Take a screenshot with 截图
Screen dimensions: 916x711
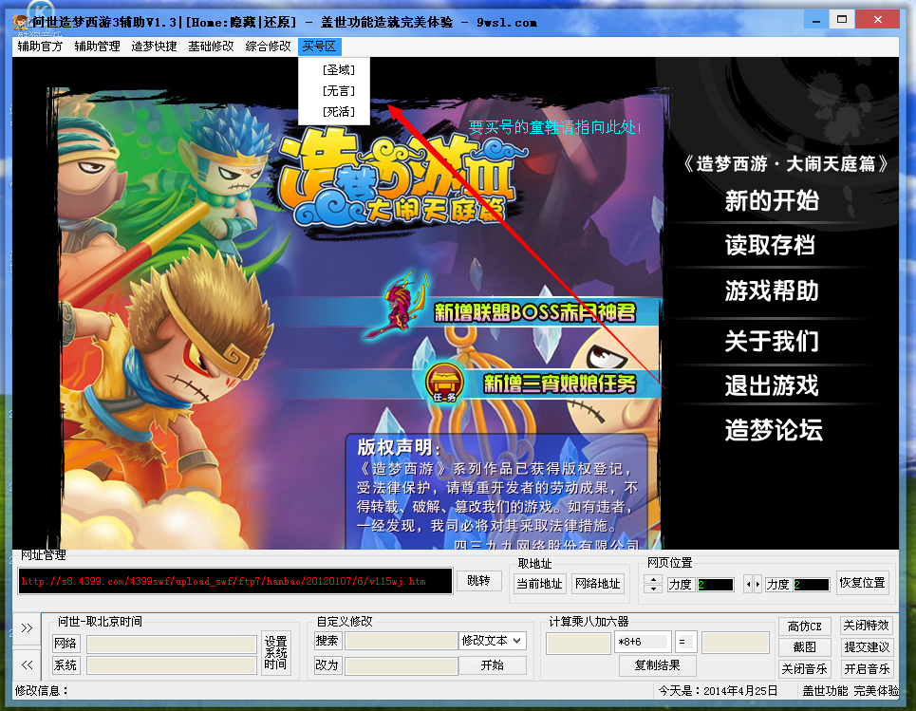804,647
